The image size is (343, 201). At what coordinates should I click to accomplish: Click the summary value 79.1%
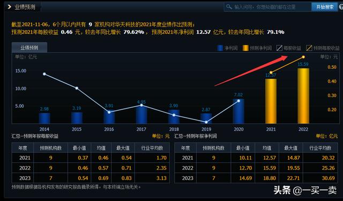pyautogui.click(x=275, y=32)
